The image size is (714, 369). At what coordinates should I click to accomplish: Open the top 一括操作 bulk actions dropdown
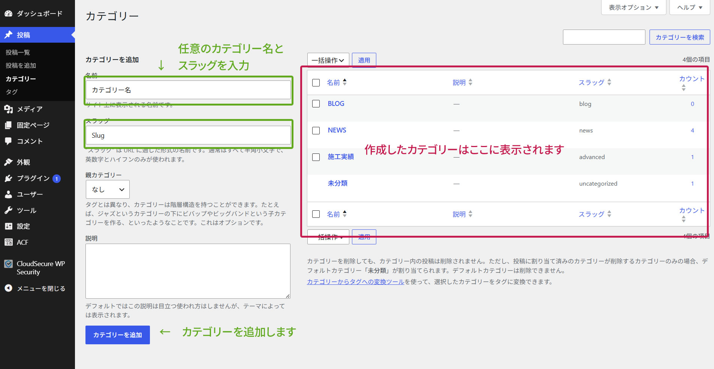coord(328,60)
